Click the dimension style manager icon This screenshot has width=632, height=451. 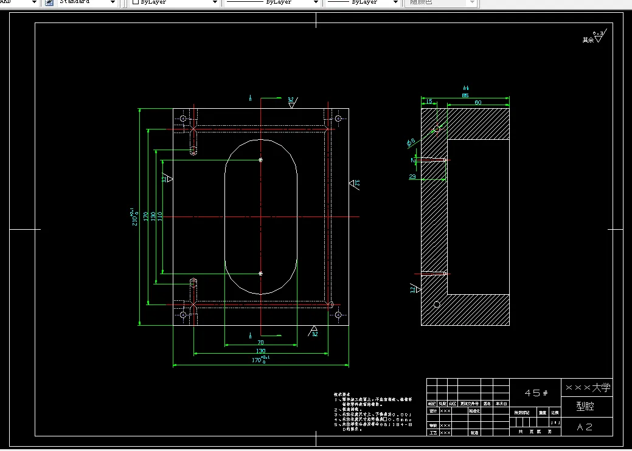[49, 2]
